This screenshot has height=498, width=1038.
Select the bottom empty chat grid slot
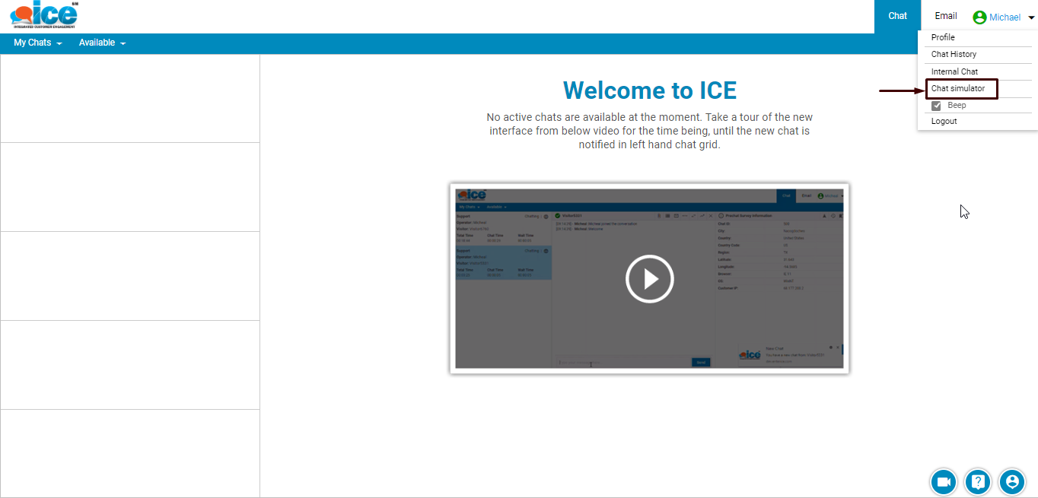(129, 453)
